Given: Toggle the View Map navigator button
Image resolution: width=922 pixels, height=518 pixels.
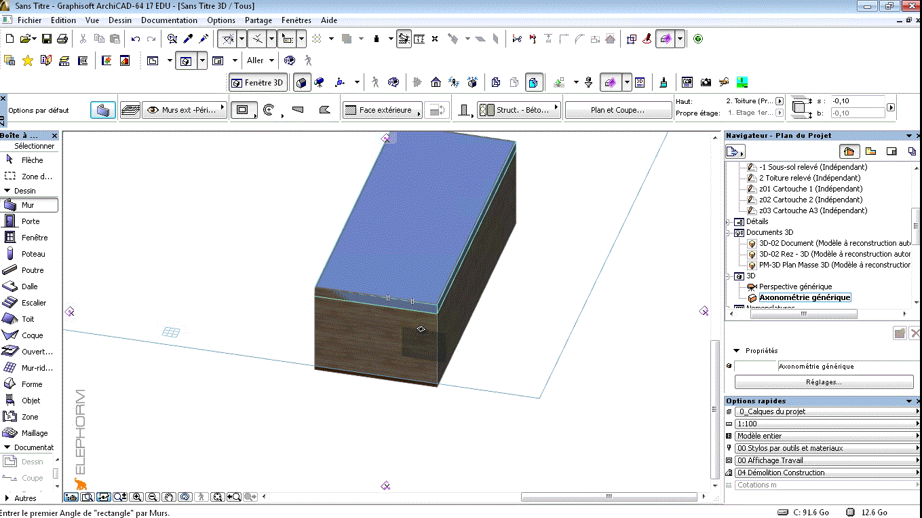Looking at the screenshot, I should click(870, 151).
